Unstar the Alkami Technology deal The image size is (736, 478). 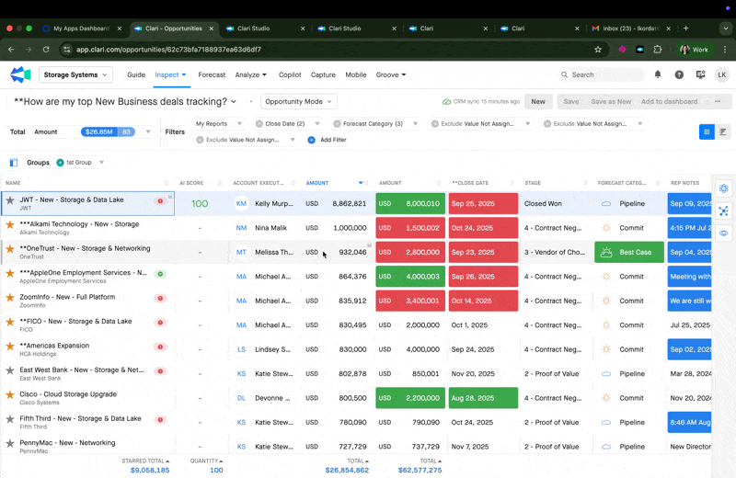[x=10, y=224]
